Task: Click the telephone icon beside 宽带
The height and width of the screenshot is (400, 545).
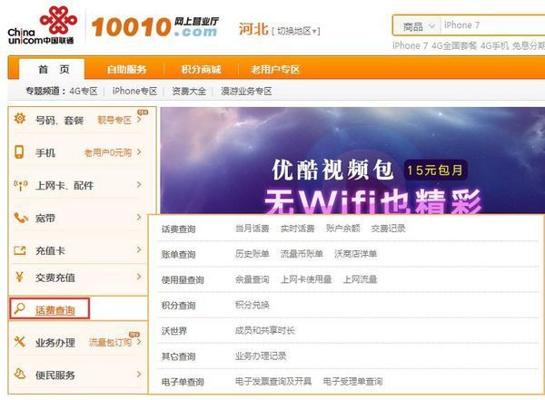Action: point(21,218)
